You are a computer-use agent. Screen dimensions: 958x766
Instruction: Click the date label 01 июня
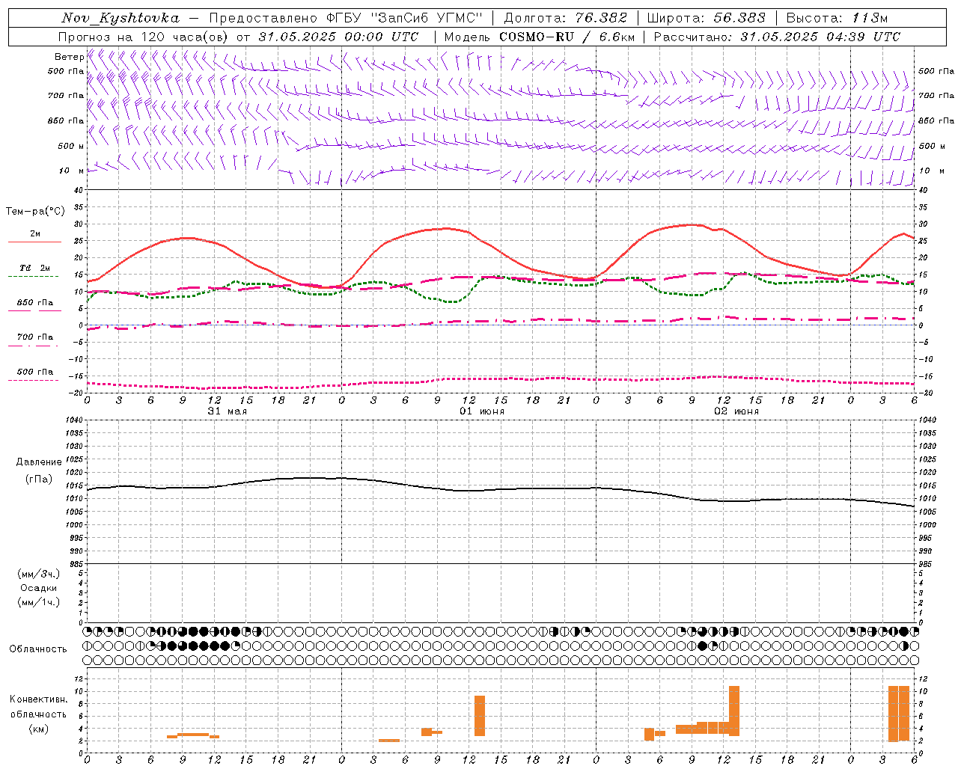482,411
